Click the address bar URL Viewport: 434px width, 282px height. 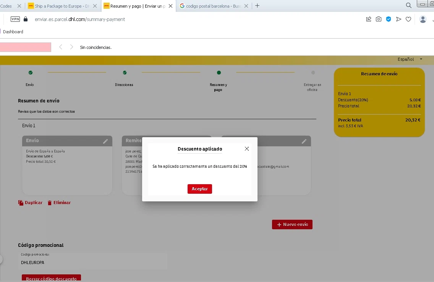[x=80, y=19]
